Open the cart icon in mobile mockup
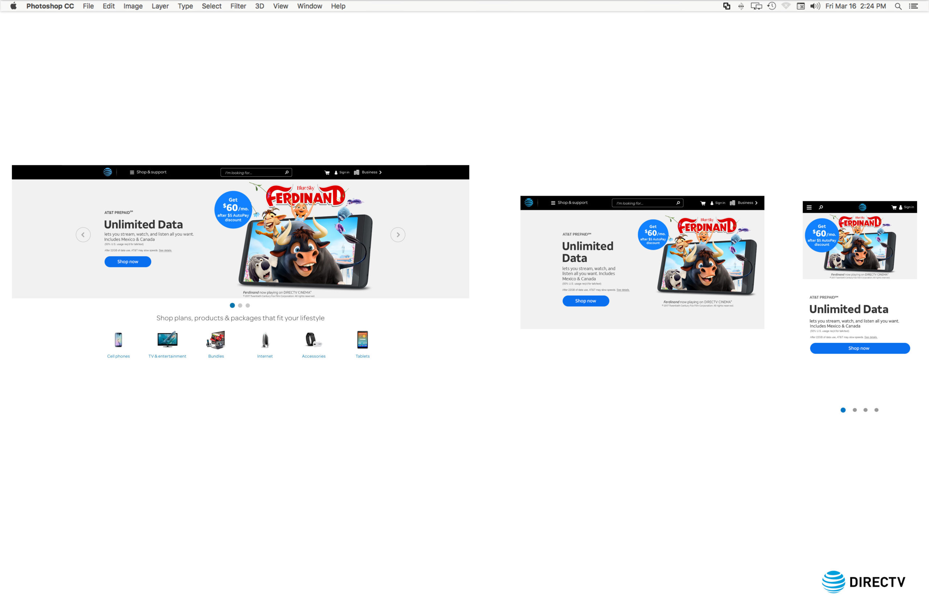Screen dimensions: 929x611 (x=894, y=207)
